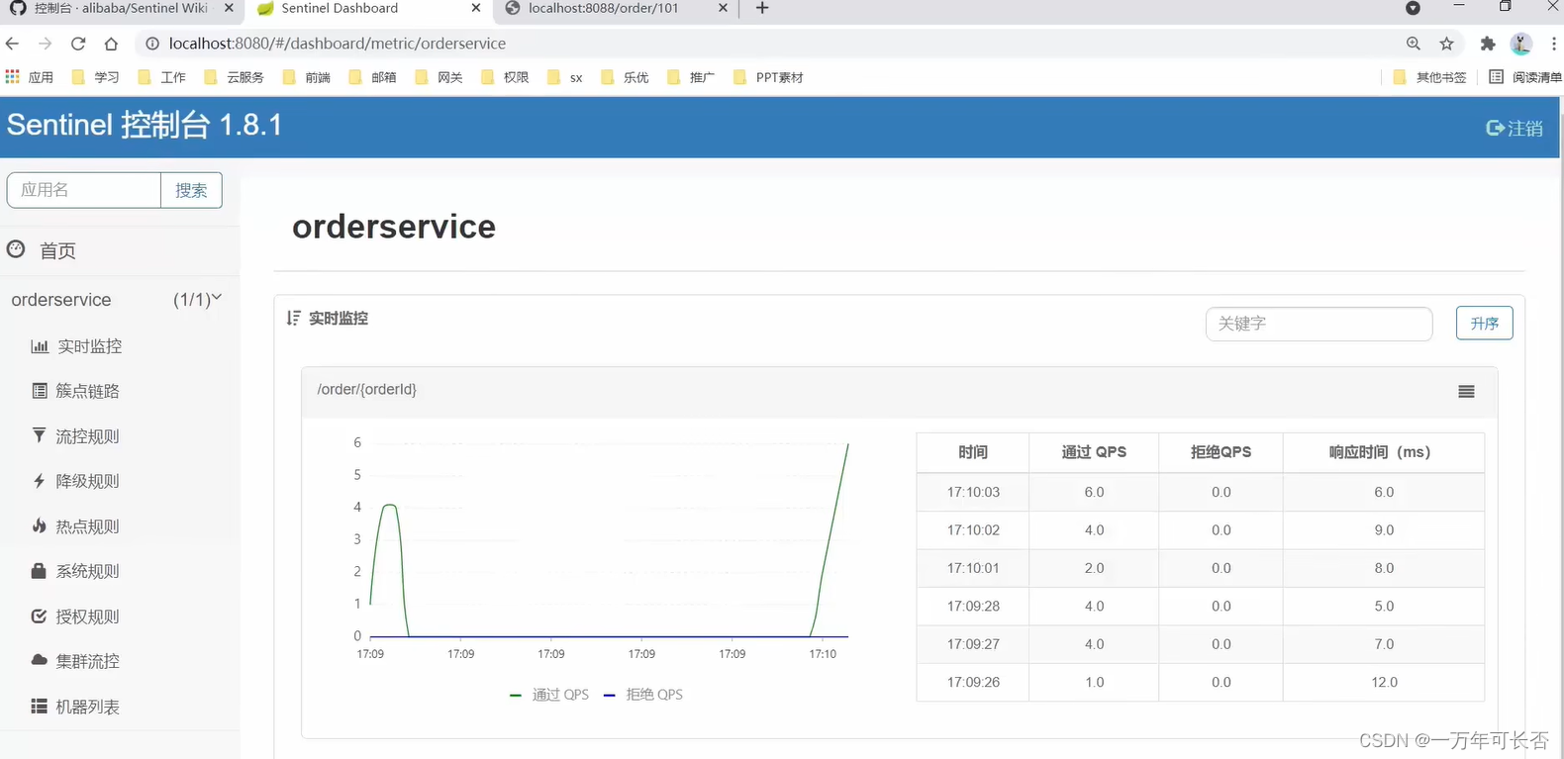Click the 12.0 response time value
The width and height of the screenshot is (1564, 759).
coord(1384,682)
